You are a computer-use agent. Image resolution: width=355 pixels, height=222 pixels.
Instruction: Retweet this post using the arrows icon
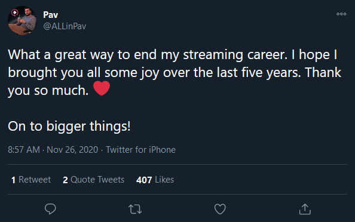tap(135, 209)
